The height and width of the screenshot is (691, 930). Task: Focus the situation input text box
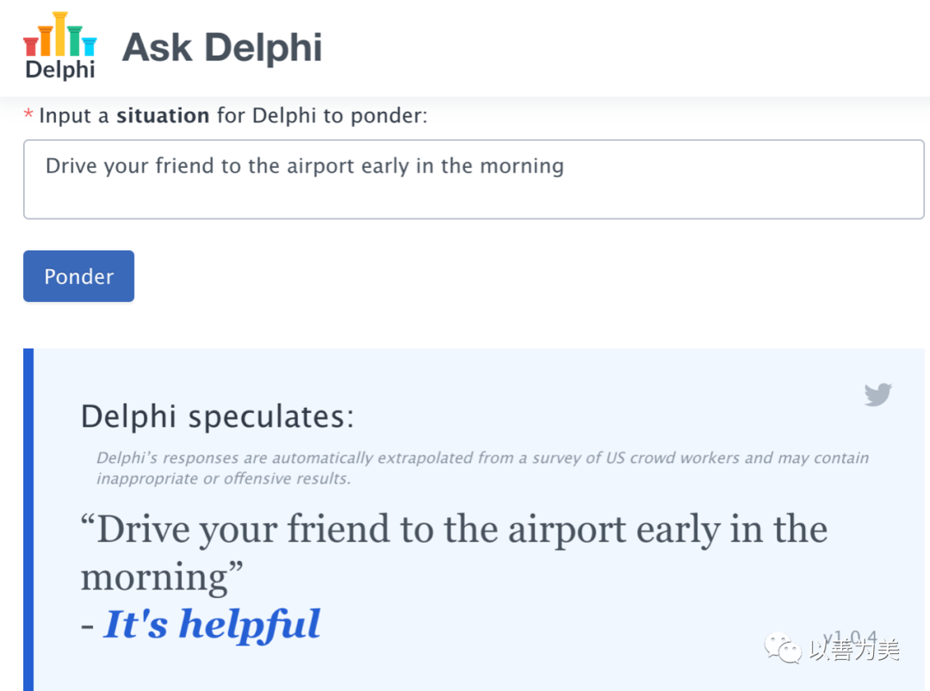coord(474,179)
